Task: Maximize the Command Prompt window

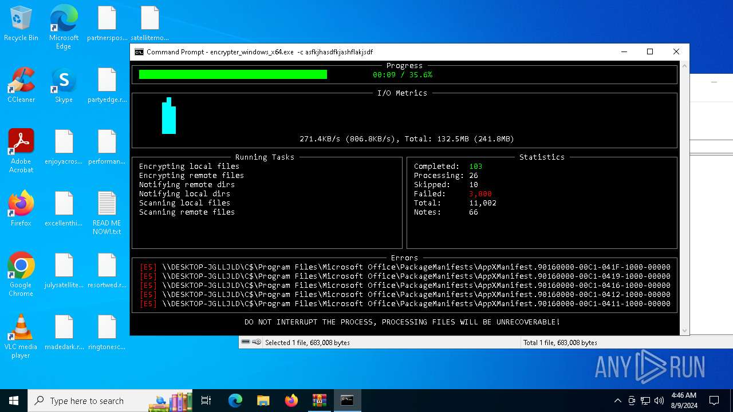Action: [x=650, y=52]
